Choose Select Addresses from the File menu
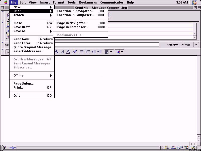 (32, 51)
